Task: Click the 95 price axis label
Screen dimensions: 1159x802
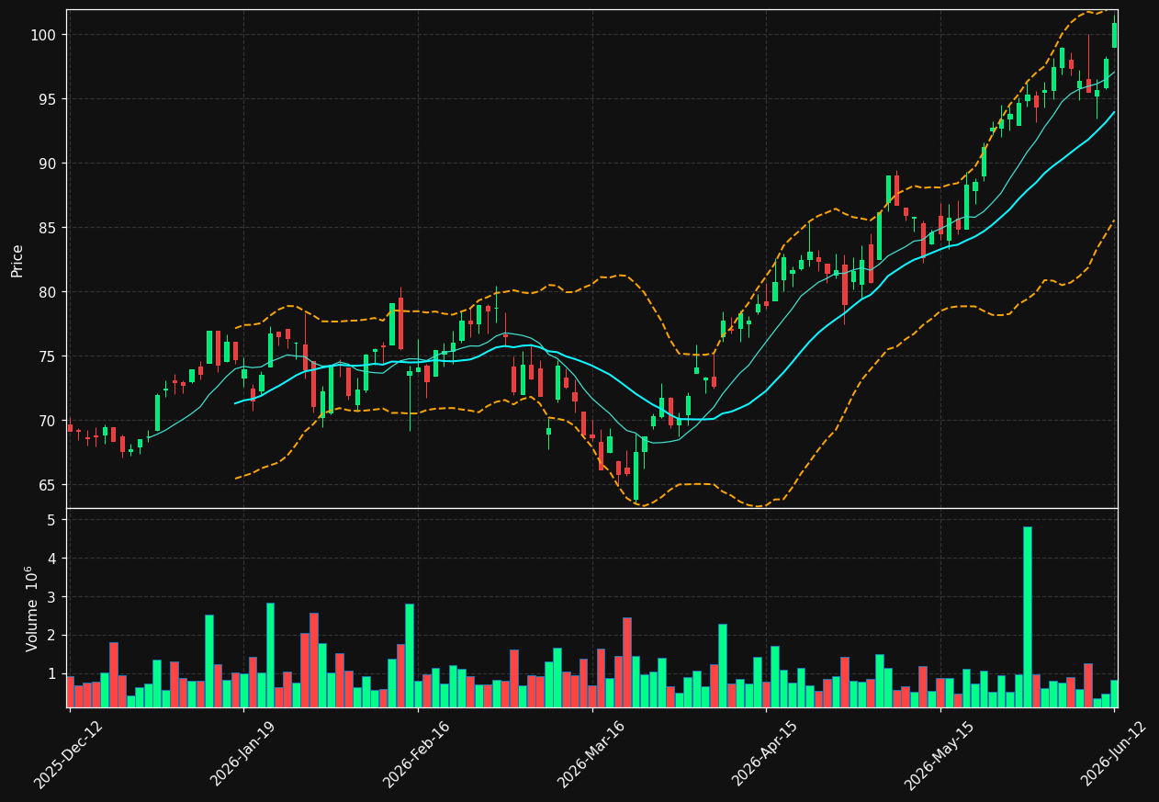Action: pos(47,99)
